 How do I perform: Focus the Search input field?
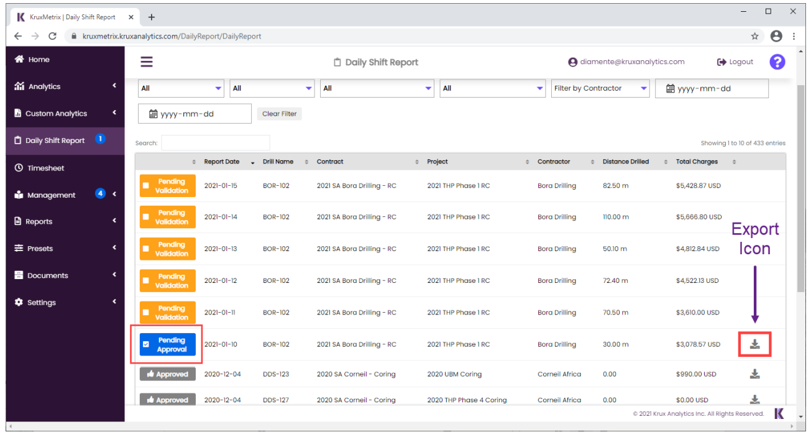coord(216,143)
